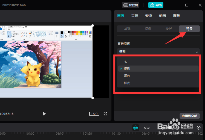Click the project title 202110291646
Image resolution: width=205 pixels, height=140 pixels.
pyautogui.click(x=14, y=5)
